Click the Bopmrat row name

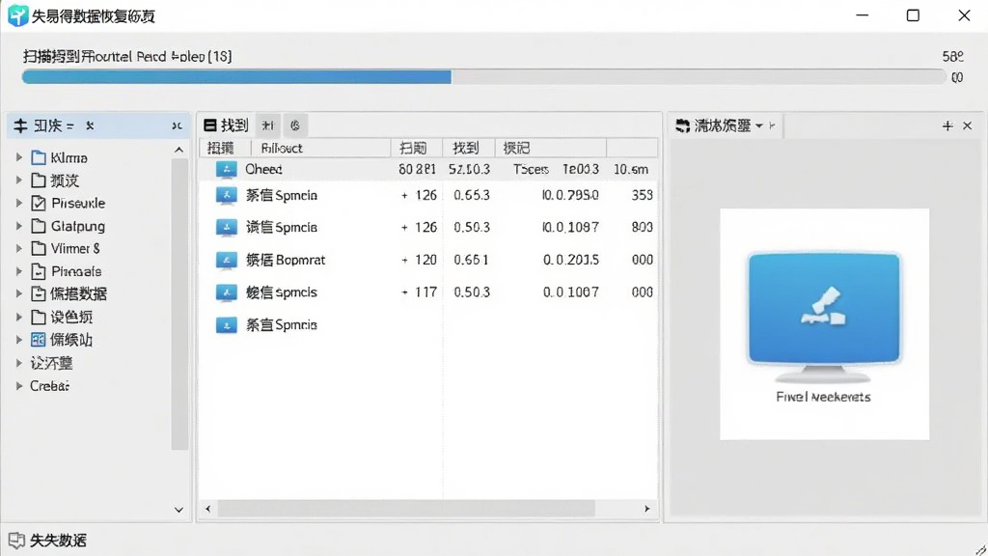pos(286,260)
